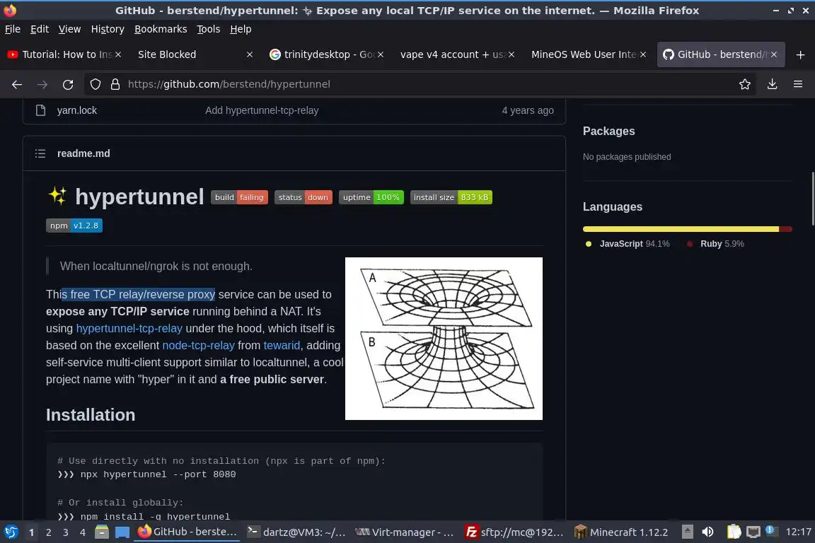Open the Bookmarks menu
The height and width of the screenshot is (543, 815).
pyautogui.click(x=161, y=29)
